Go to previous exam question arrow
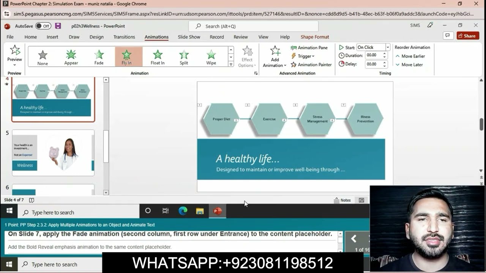This screenshot has height=273, width=486. 354,238
